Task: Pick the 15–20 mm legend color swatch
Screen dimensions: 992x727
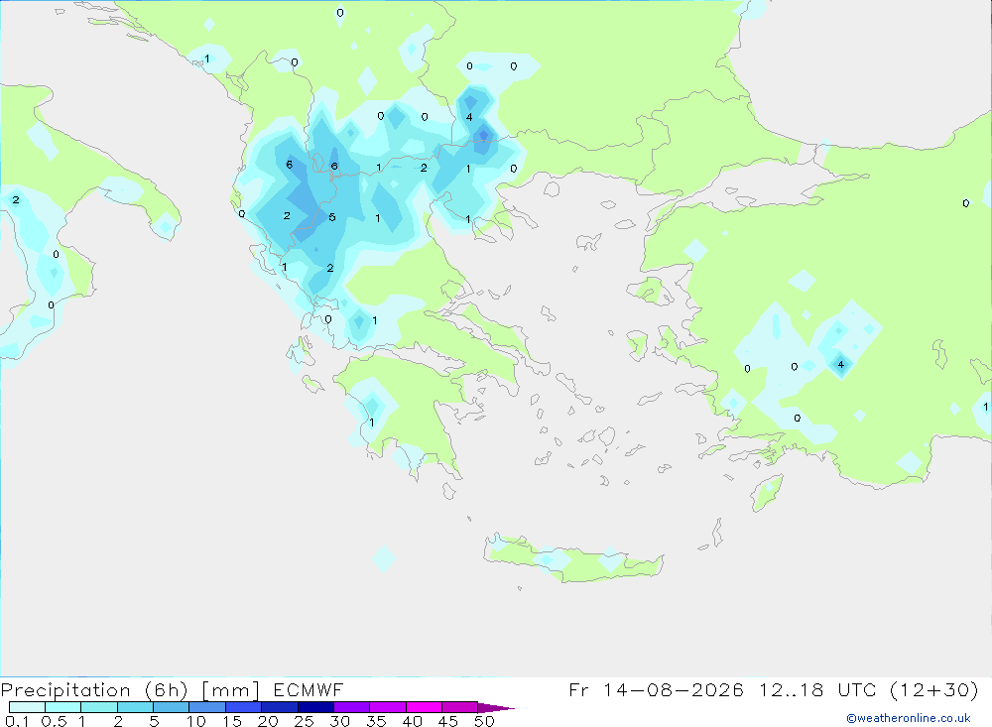Action: (244, 707)
